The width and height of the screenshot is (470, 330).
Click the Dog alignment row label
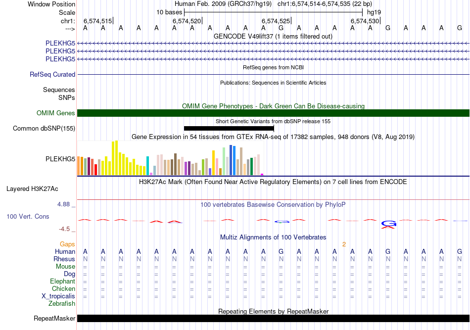69,274
